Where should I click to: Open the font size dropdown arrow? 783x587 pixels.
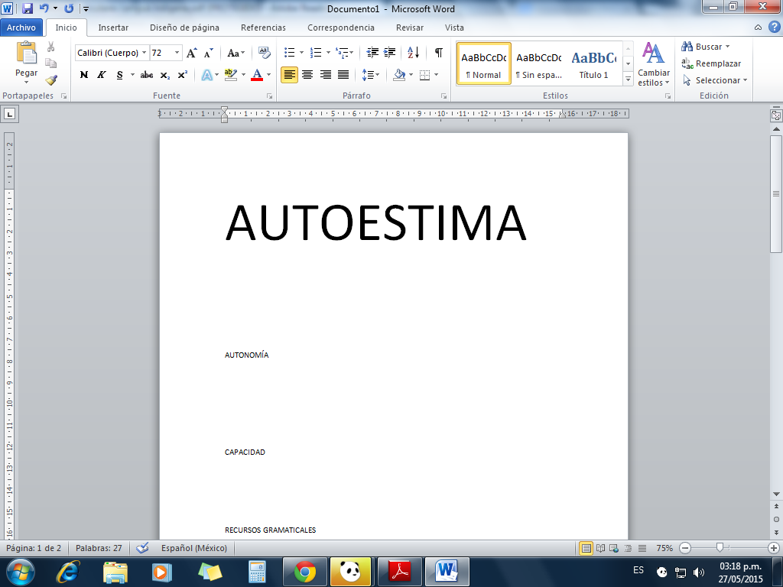[177, 53]
